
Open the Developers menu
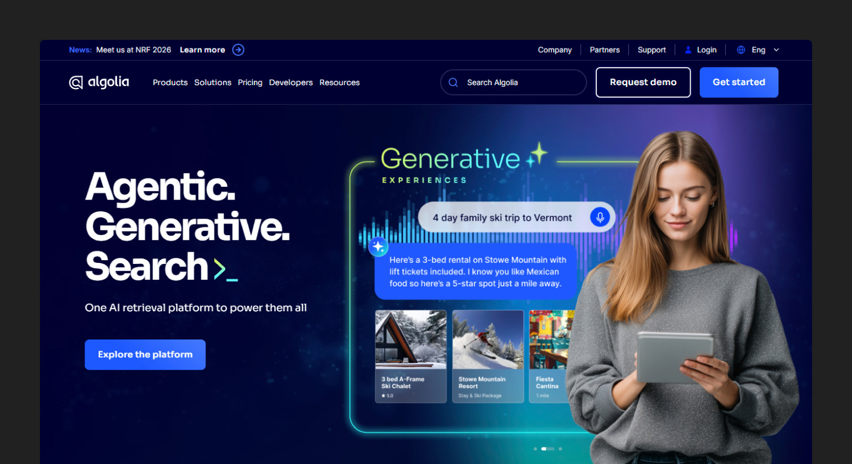291,82
